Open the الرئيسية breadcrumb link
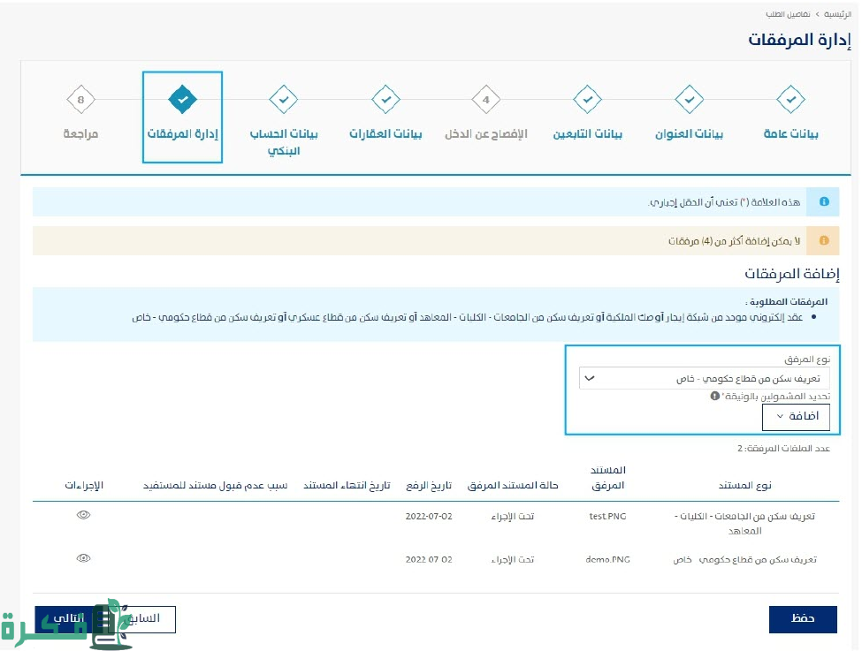This screenshot has width=862, height=651. [837, 14]
